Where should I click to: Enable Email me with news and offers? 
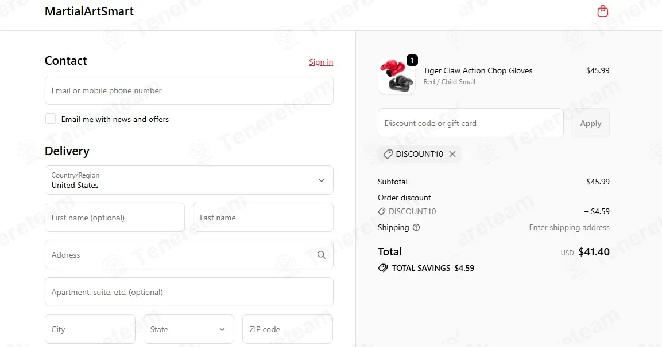51,119
